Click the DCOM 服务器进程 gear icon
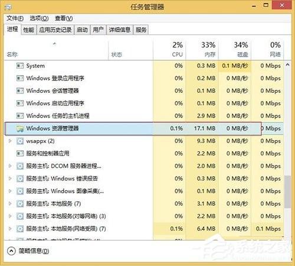The image size is (295, 266). coord(20,166)
